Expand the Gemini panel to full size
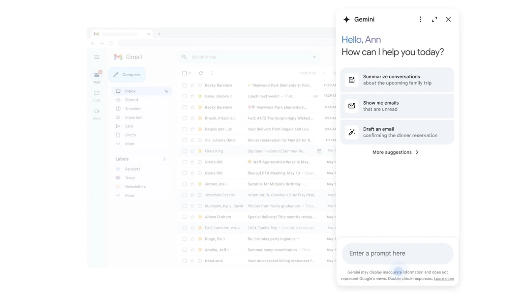 pyautogui.click(x=434, y=19)
